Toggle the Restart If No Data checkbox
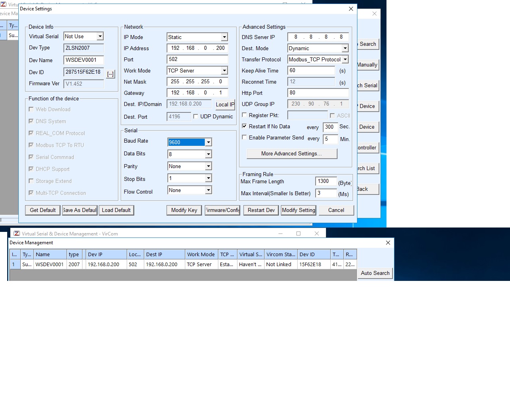 [245, 126]
